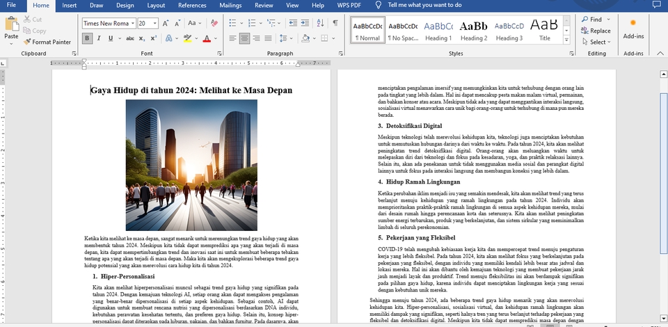668x327 pixels.
Task: Click vertical scrollbar thumb
Action: (x=663, y=174)
